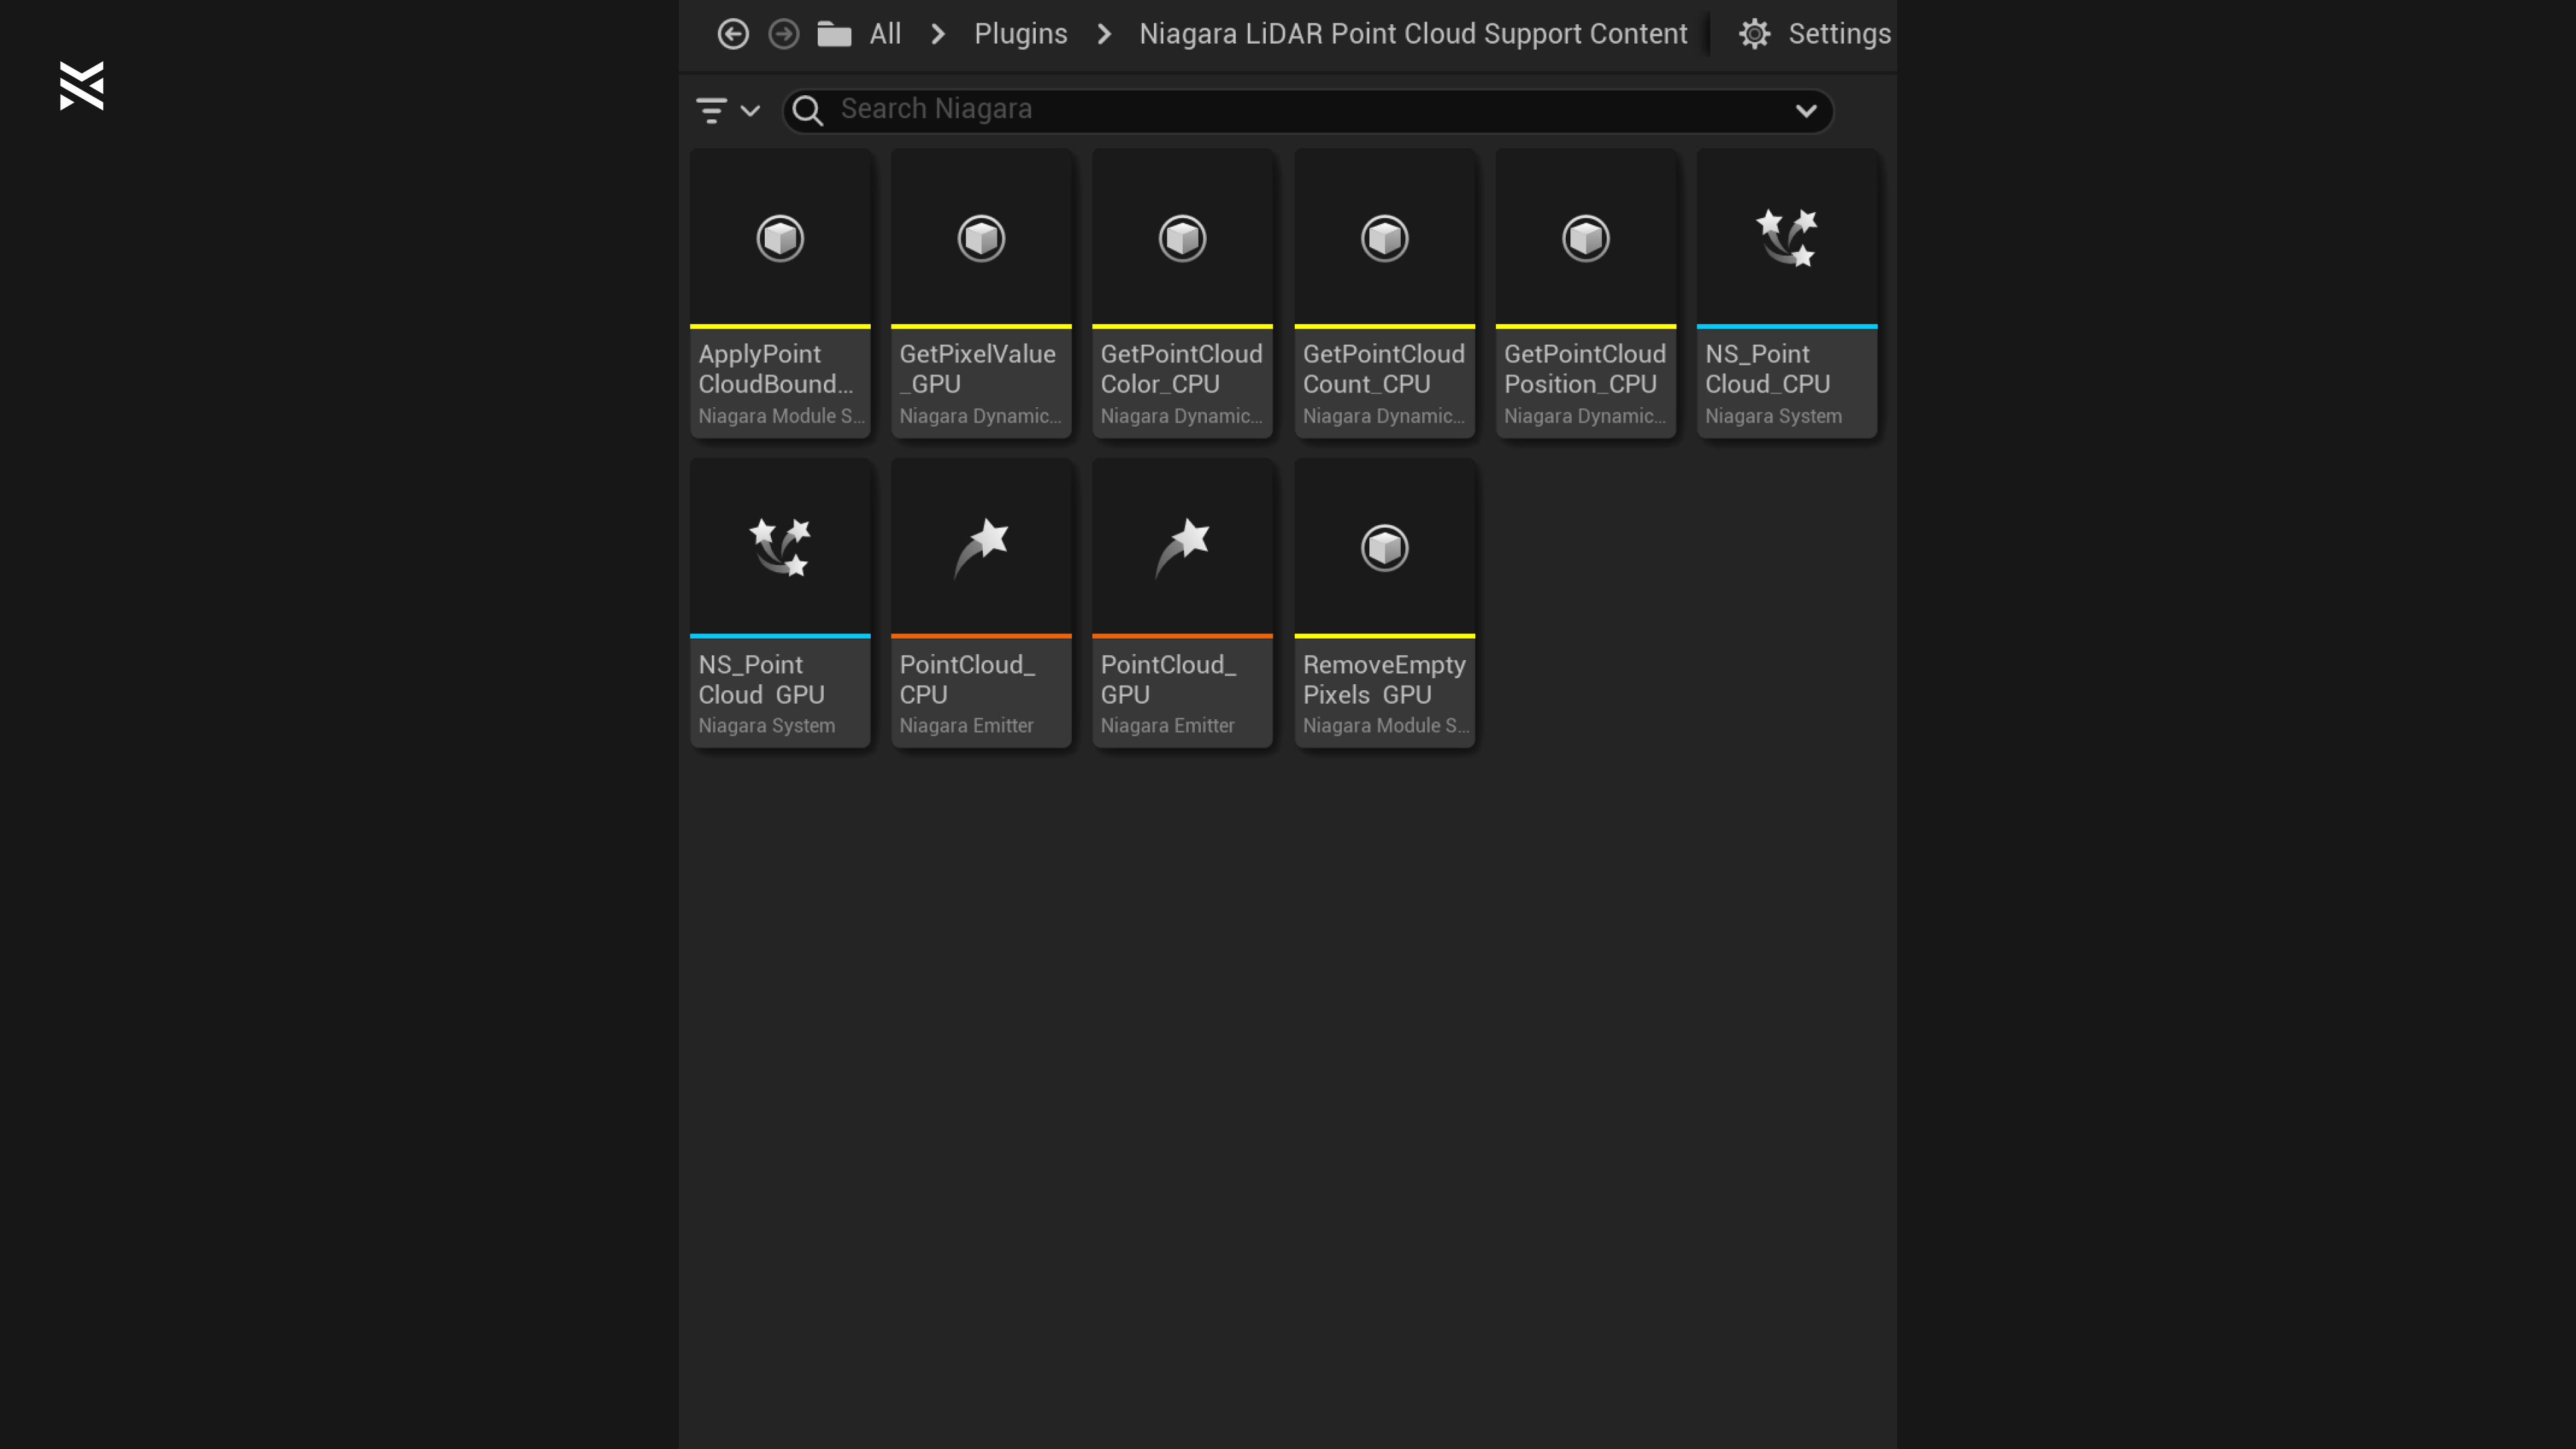Click the navigate forward arrow icon
The width and height of the screenshot is (2576, 1449).
[x=784, y=34]
